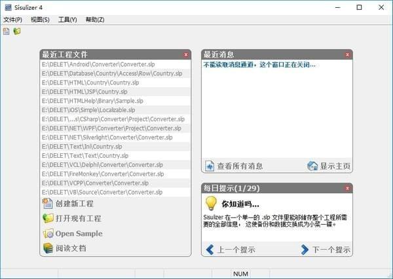Screen dimensions: 393x279
Task: Click the message 不能读取消息通道 link
Action: (x=259, y=65)
